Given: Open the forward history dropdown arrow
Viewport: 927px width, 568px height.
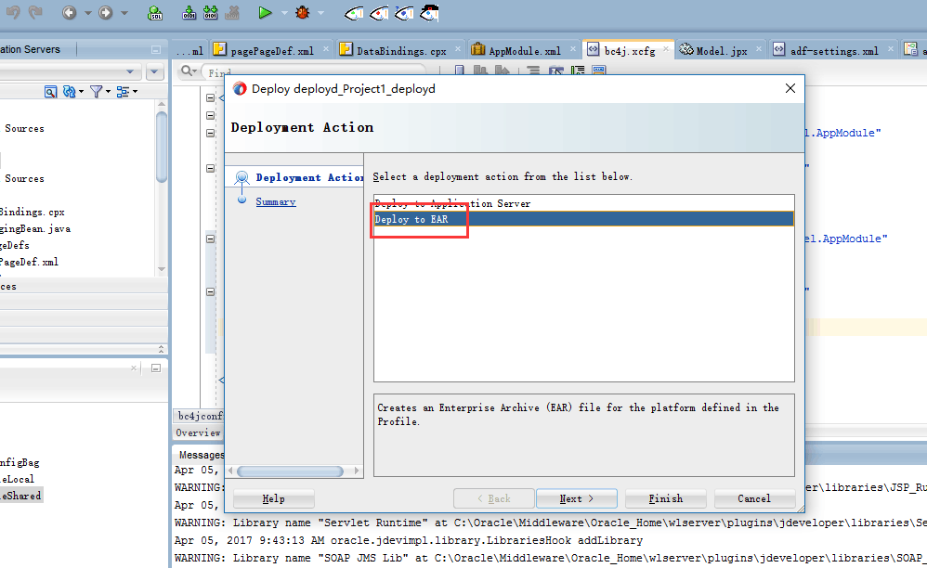Looking at the screenshot, I should (x=124, y=13).
